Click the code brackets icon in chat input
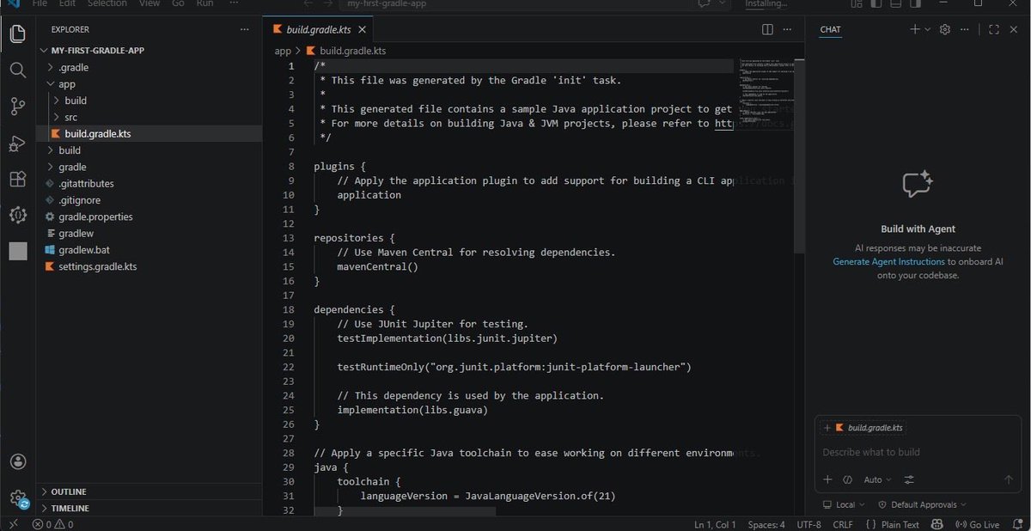The height and width of the screenshot is (531, 1031). [847, 479]
